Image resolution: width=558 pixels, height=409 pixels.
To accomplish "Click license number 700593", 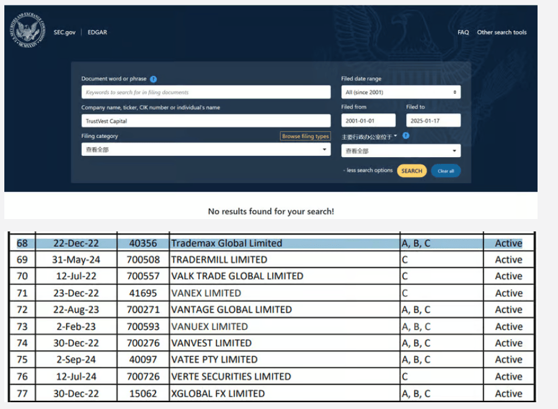I will coord(143,326).
